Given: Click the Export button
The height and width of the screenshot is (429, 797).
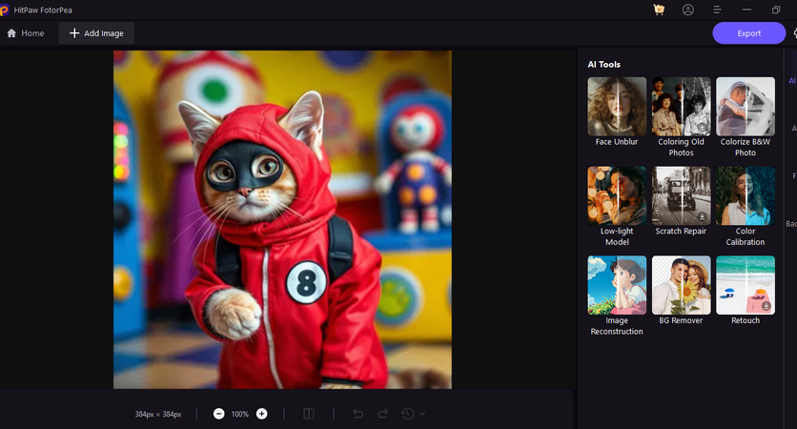Looking at the screenshot, I should click(748, 33).
